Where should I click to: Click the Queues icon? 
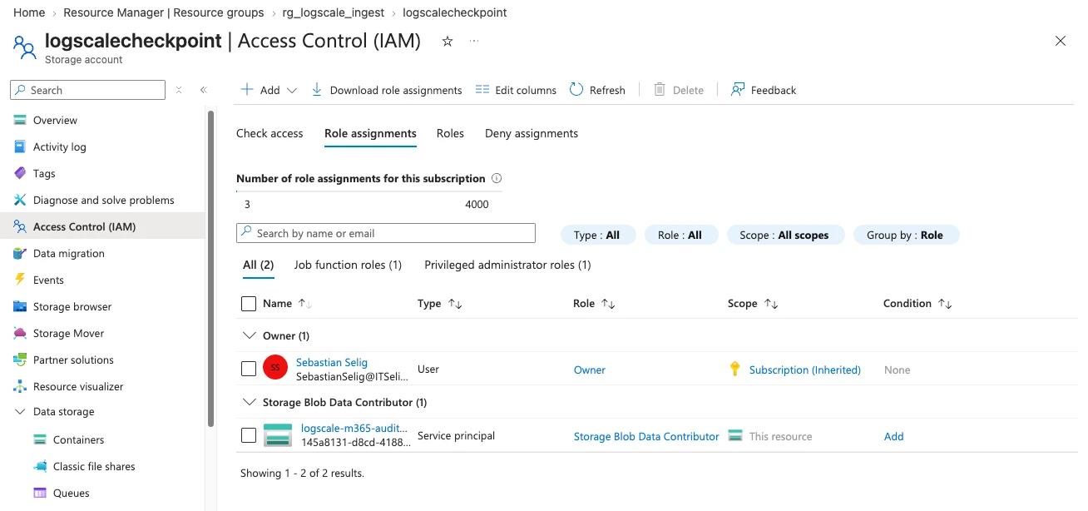40,494
